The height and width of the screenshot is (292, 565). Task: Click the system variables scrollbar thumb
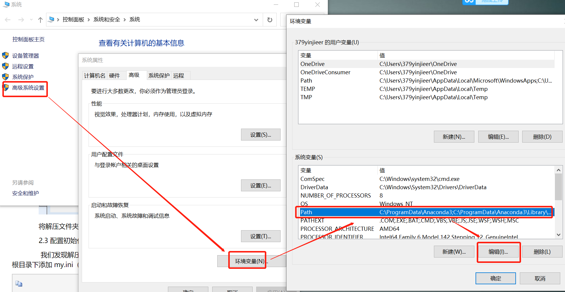[558, 187]
